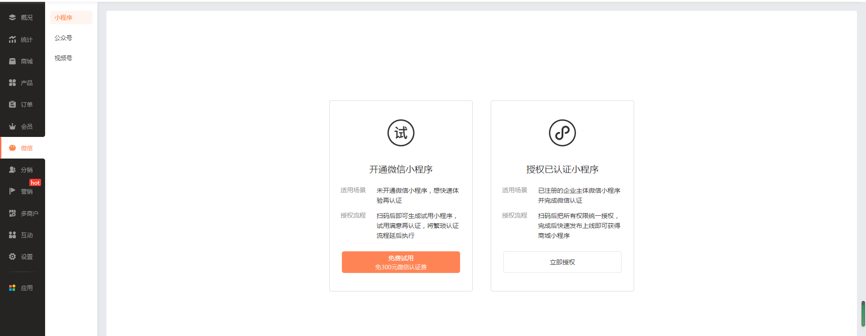Click the text 未开通微信小程序，想快速体验再认证
The image size is (866, 336).
418,195
